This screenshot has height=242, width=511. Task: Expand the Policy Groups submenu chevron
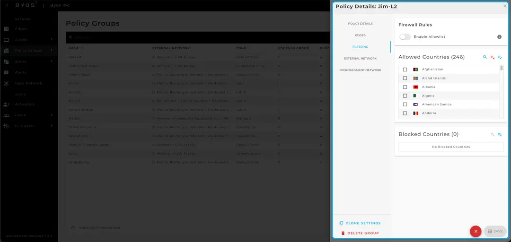(x=52, y=50)
